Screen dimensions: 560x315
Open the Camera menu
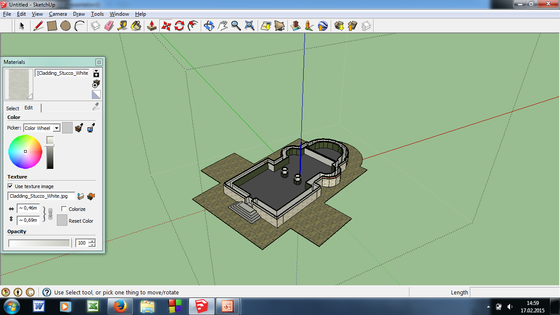click(58, 14)
